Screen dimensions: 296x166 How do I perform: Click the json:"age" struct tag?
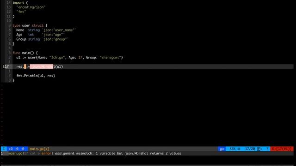[53, 35]
